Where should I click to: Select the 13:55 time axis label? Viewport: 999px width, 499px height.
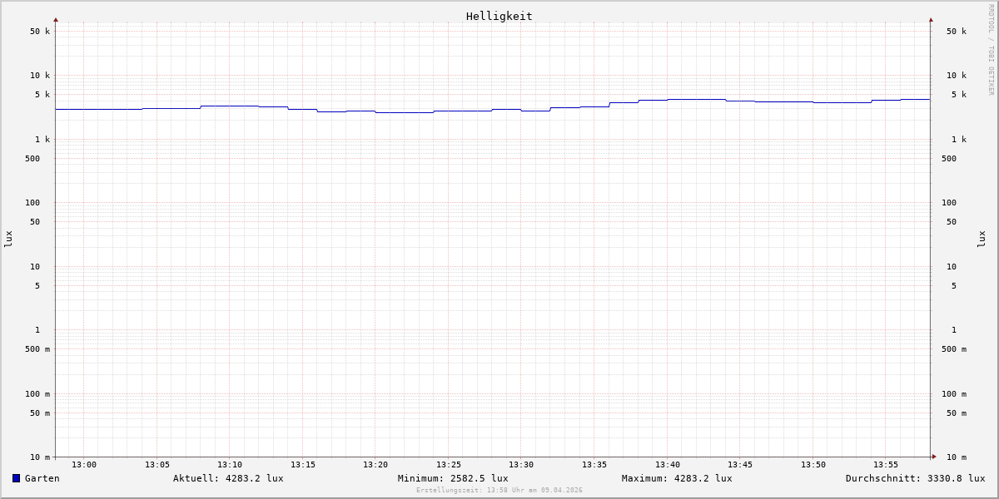coord(886,465)
